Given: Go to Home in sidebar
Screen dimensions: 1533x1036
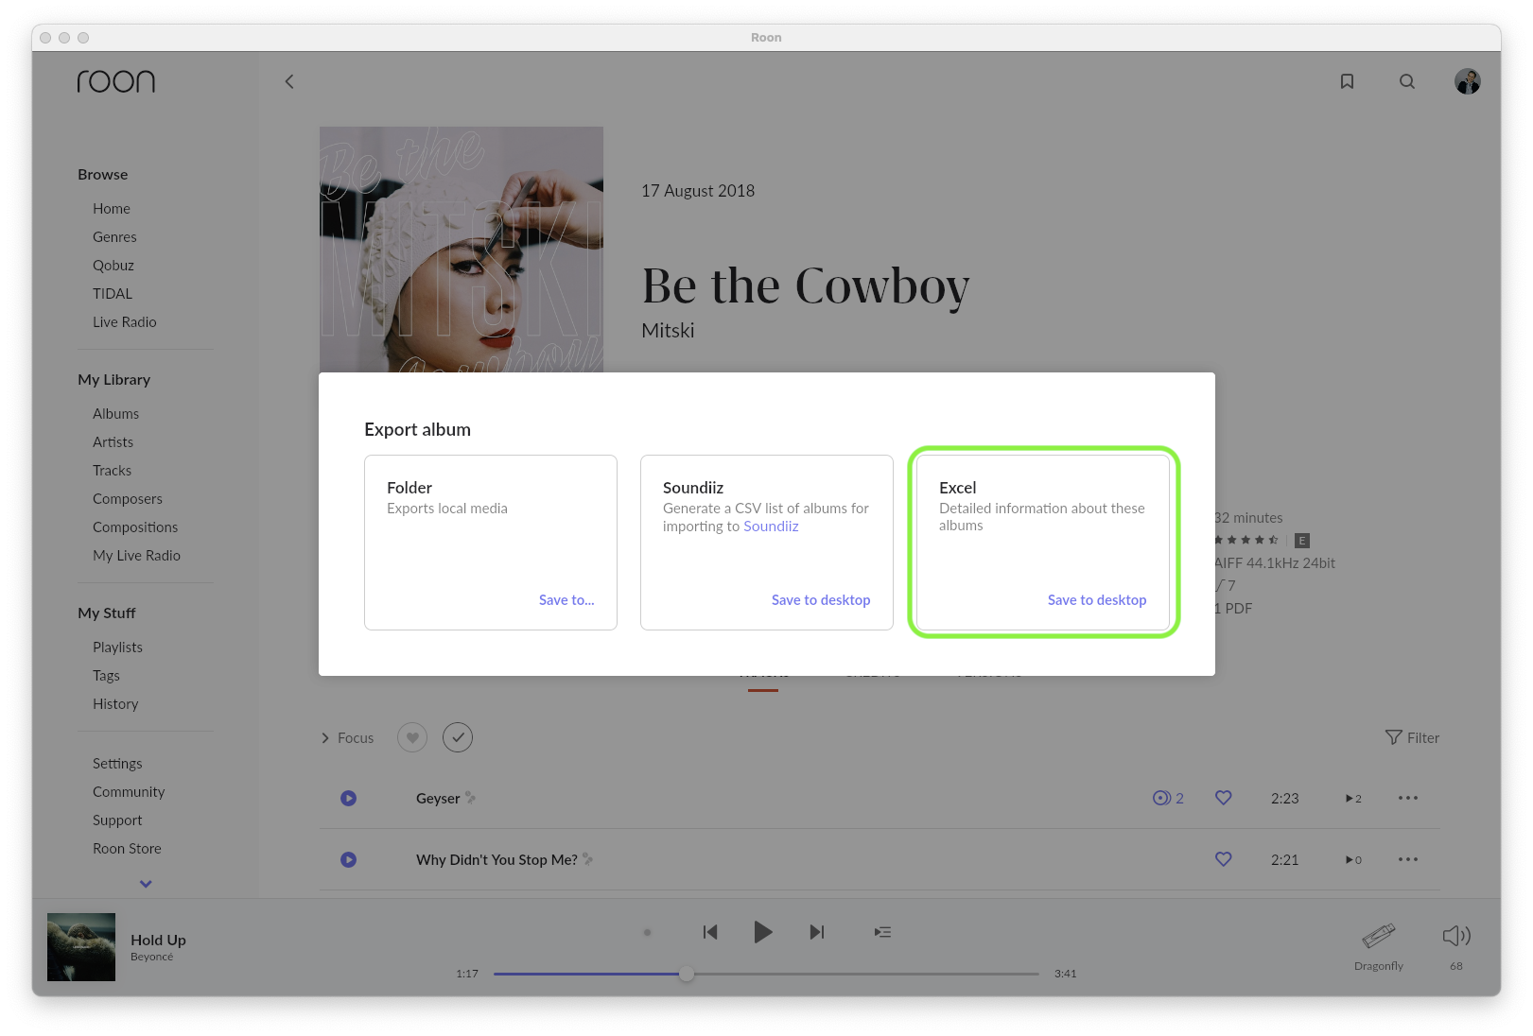Looking at the screenshot, I should coord(112,209).
